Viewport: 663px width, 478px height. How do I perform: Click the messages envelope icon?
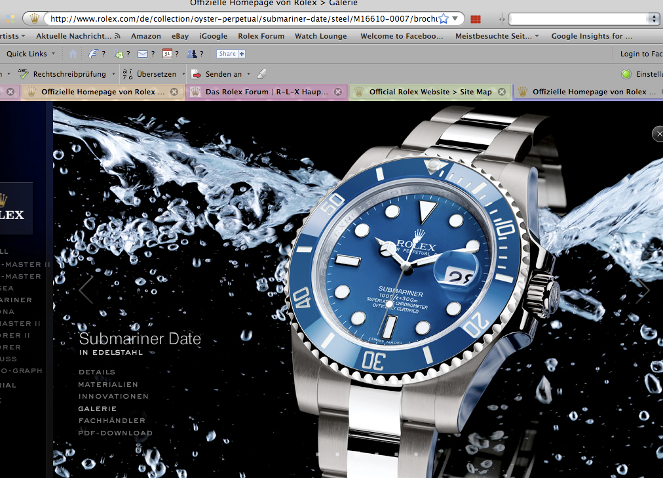tap(143, 54)
